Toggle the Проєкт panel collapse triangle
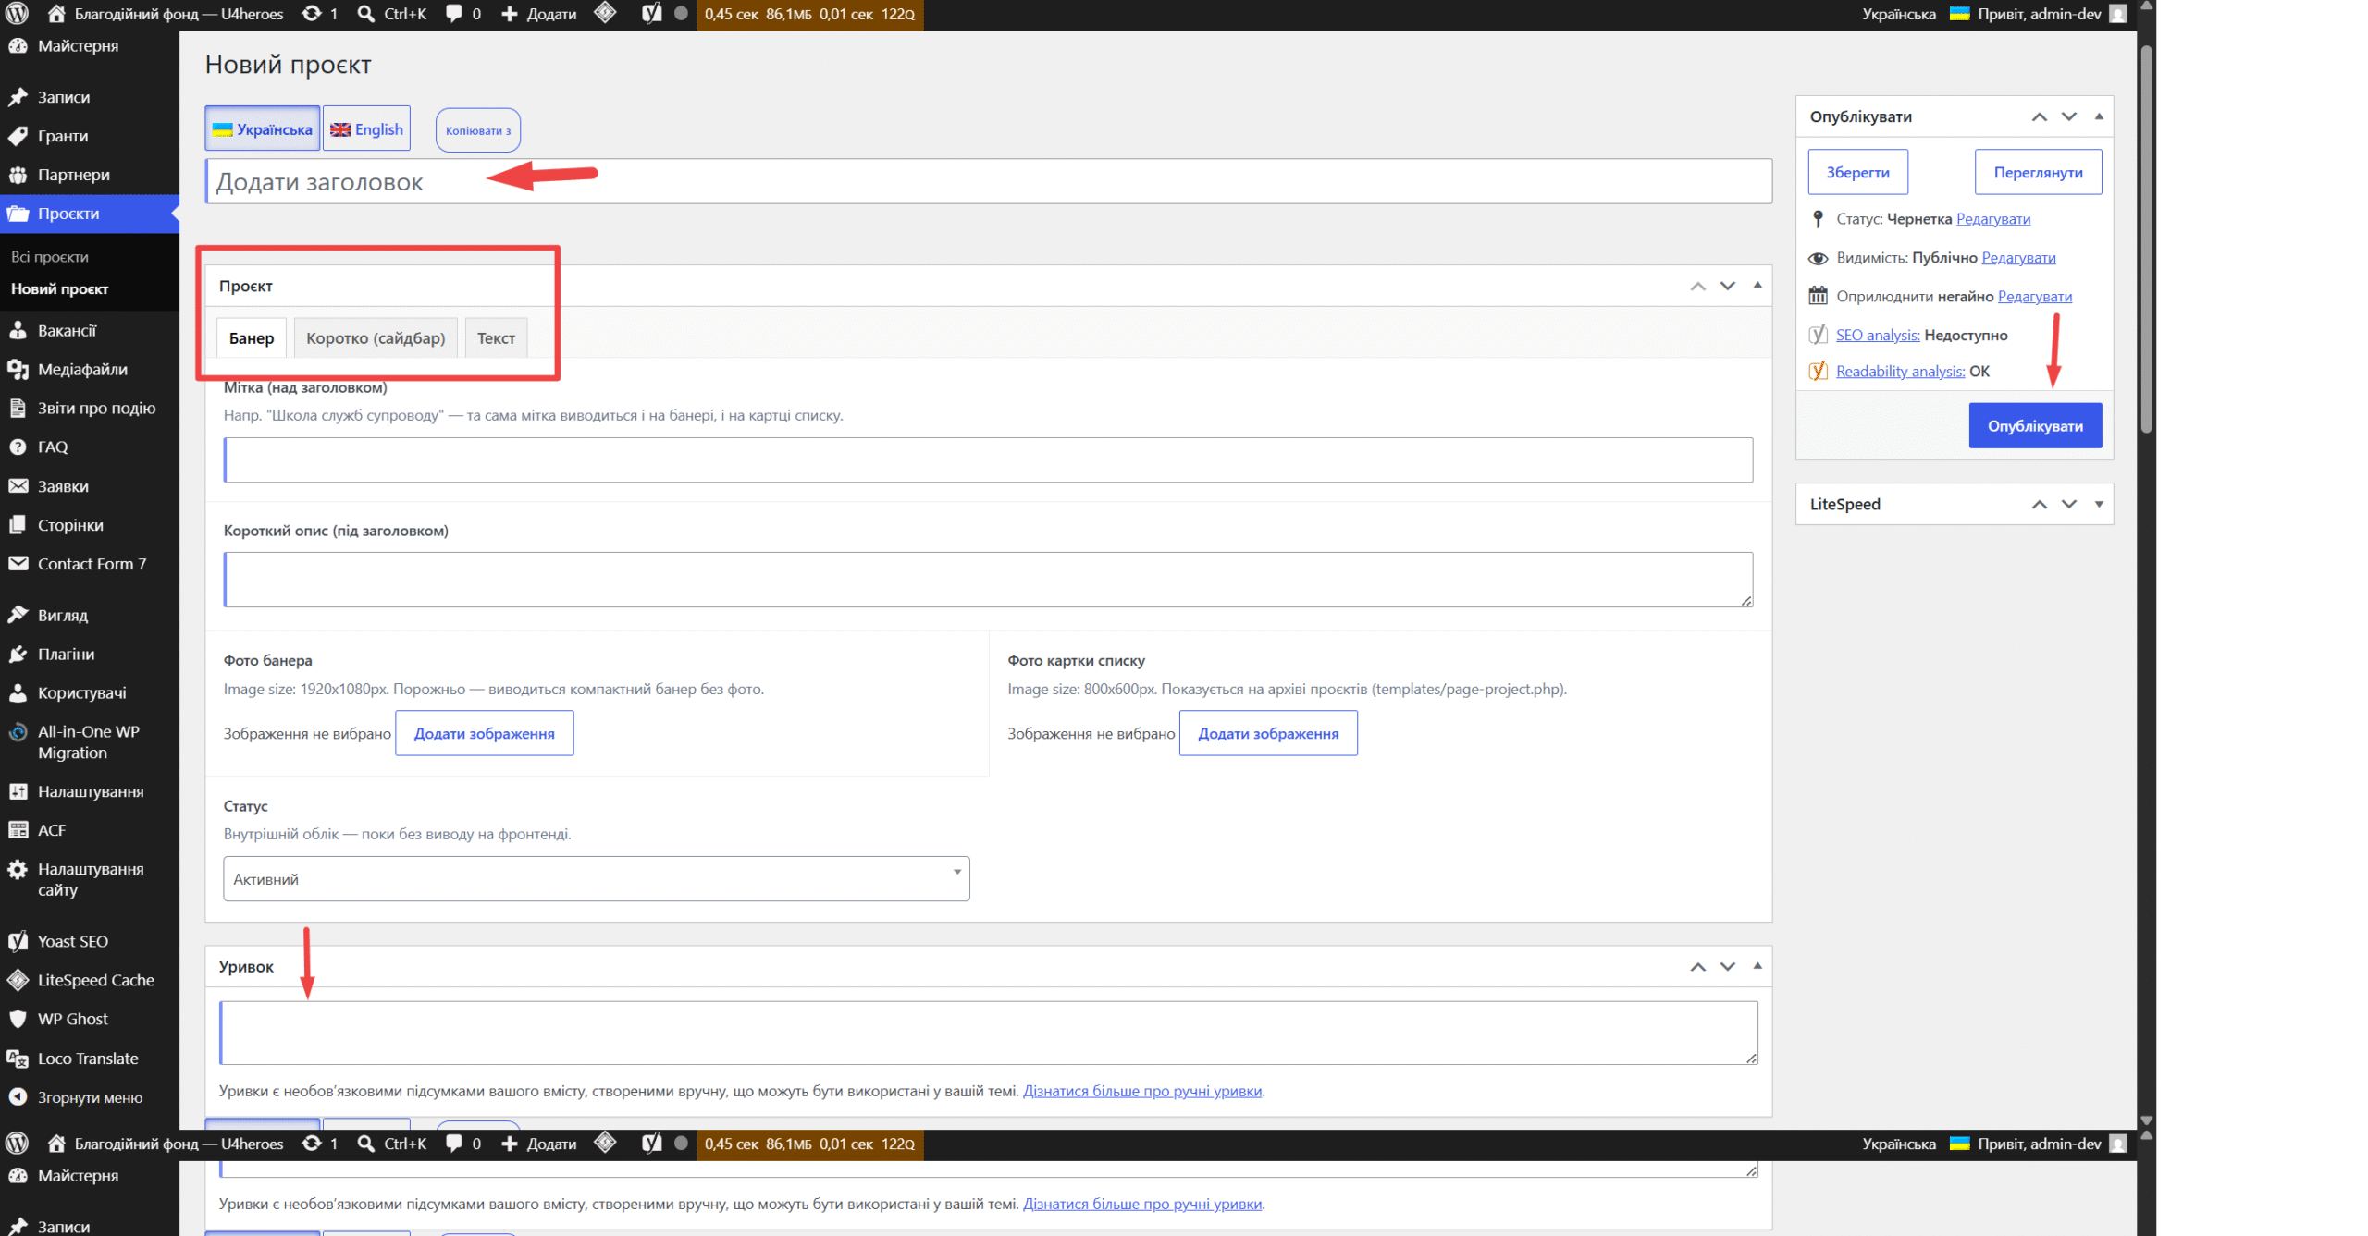This screenshot has height=1236, width=2368. coord(1757,285)
